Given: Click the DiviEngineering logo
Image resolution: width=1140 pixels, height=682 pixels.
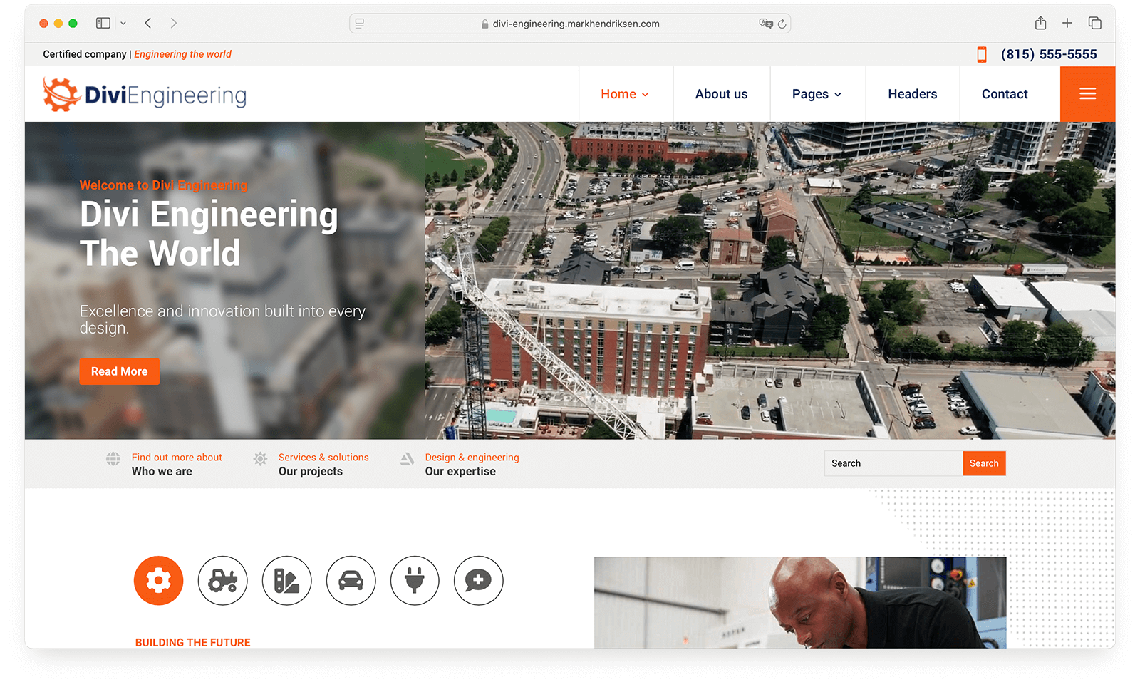Looking at the screenshot, I should tap(145, 95).
